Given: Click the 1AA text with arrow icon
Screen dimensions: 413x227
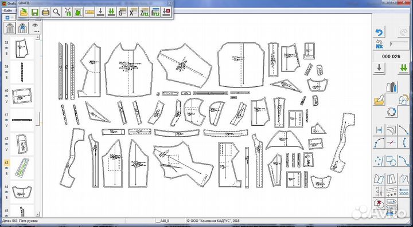Looking at the screenshot, I should tap(379, 192).
